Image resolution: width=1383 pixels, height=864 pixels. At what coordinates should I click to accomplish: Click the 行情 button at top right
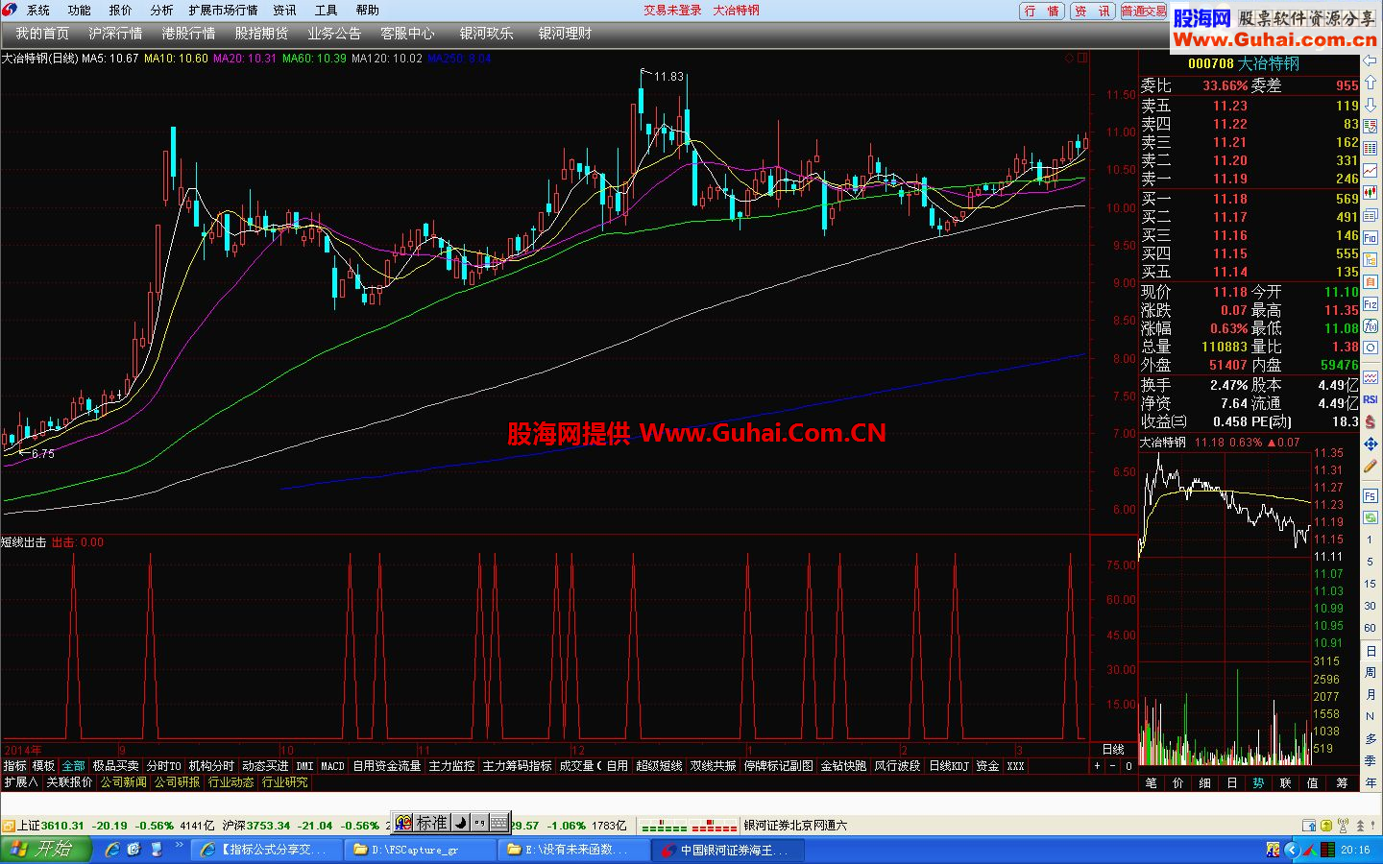(x=1042, y=12)
